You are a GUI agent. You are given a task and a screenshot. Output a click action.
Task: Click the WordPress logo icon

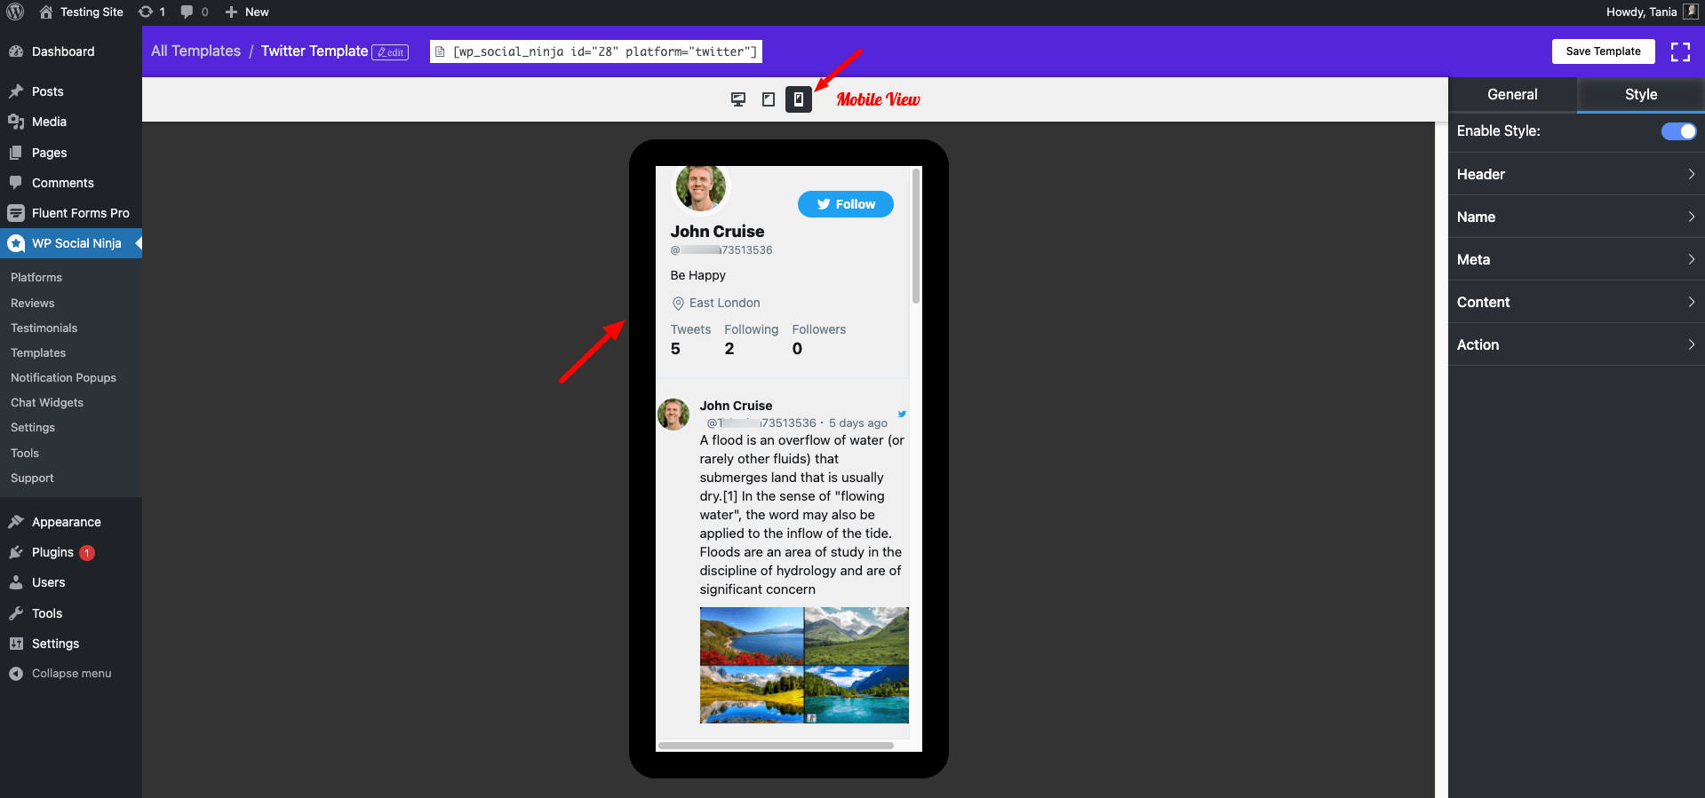point(15,12)
